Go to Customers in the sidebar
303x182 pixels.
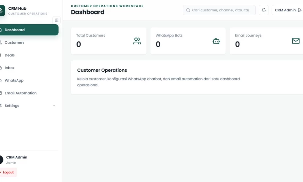pyautogui.click(x=29, y=42)
